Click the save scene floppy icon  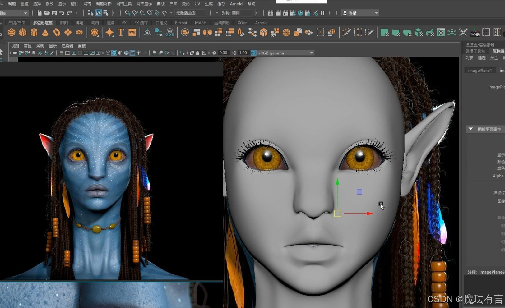(54, 13)
